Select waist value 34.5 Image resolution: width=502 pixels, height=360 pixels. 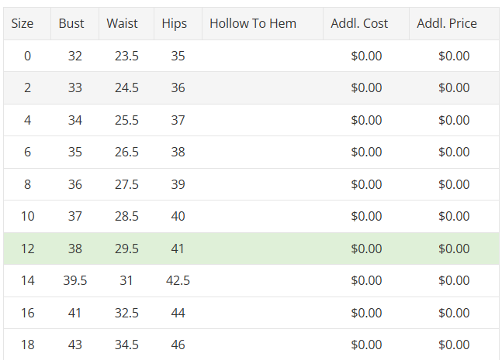pos(126,345)
